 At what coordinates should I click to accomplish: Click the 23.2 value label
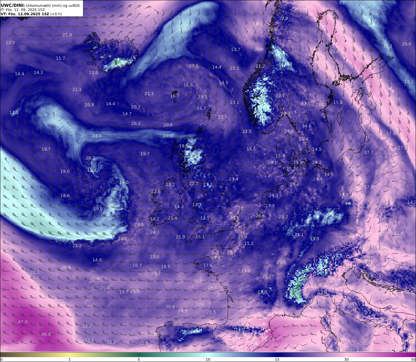pyautogui.click(x=155, y=257)
